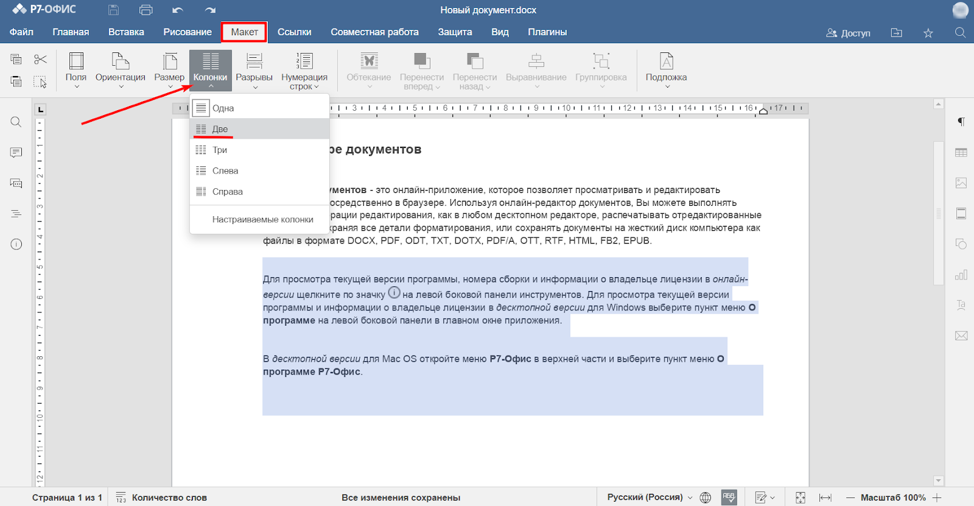
Task: Select Две columns option
Action: [x=260, y=129]
